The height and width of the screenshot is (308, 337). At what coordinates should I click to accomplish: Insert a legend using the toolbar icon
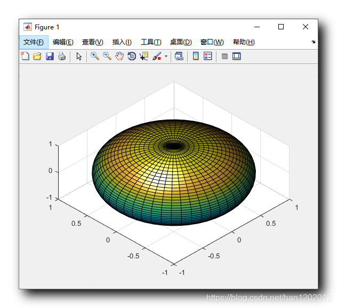pos(208,56)
